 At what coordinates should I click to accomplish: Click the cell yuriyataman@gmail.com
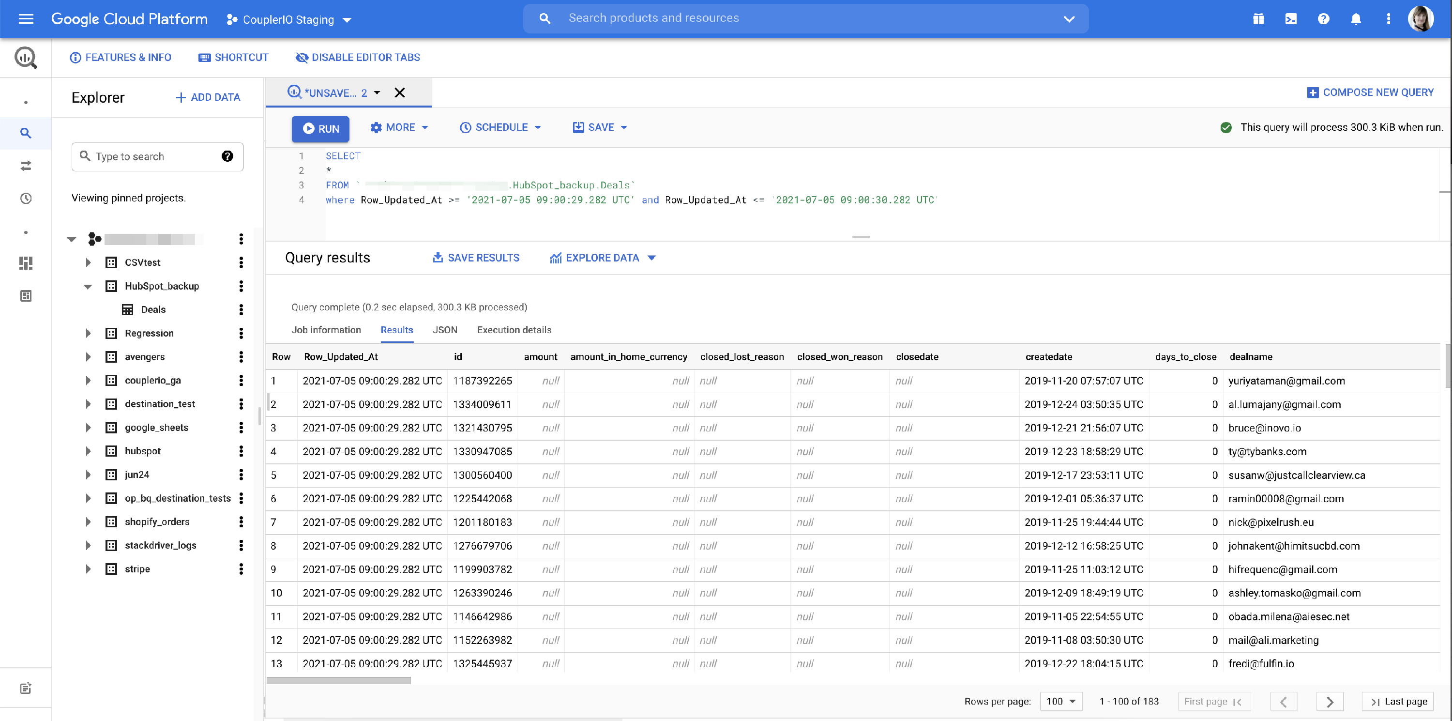(x=1286, y=381)
